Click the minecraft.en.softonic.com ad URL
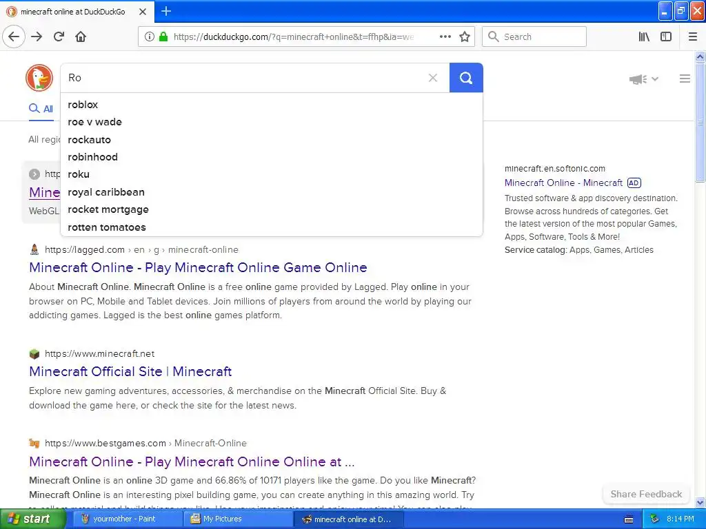 555,169
